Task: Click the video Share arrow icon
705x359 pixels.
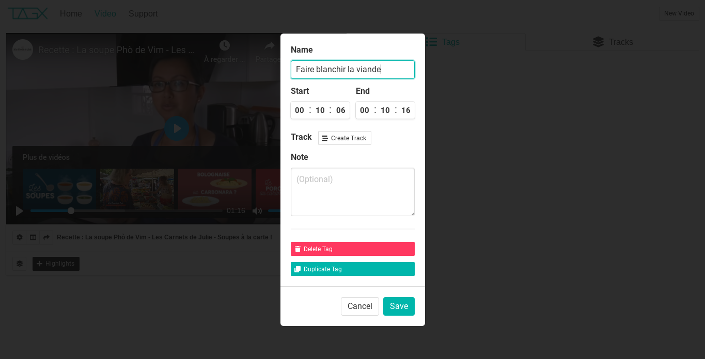Action: click(269, 46)
